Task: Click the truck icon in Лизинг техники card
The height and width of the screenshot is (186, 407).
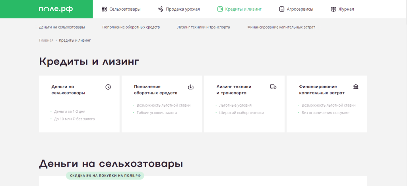Action: click(273, 87)
